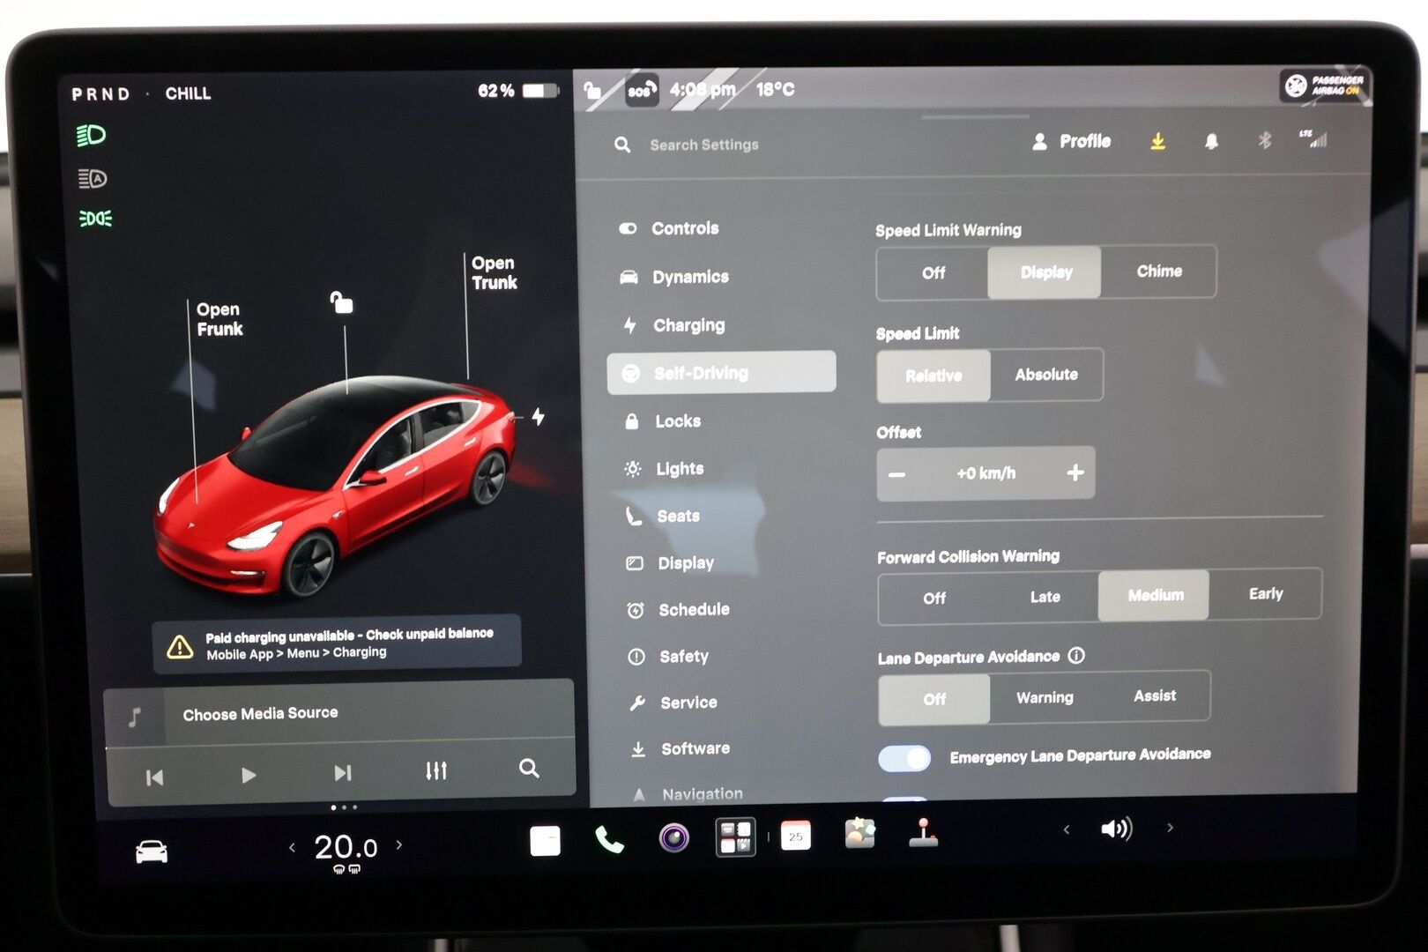This screenshot has width=1428, height=952.
Task: Decrease speed offset with minus button
Action: tap(897, 475)
